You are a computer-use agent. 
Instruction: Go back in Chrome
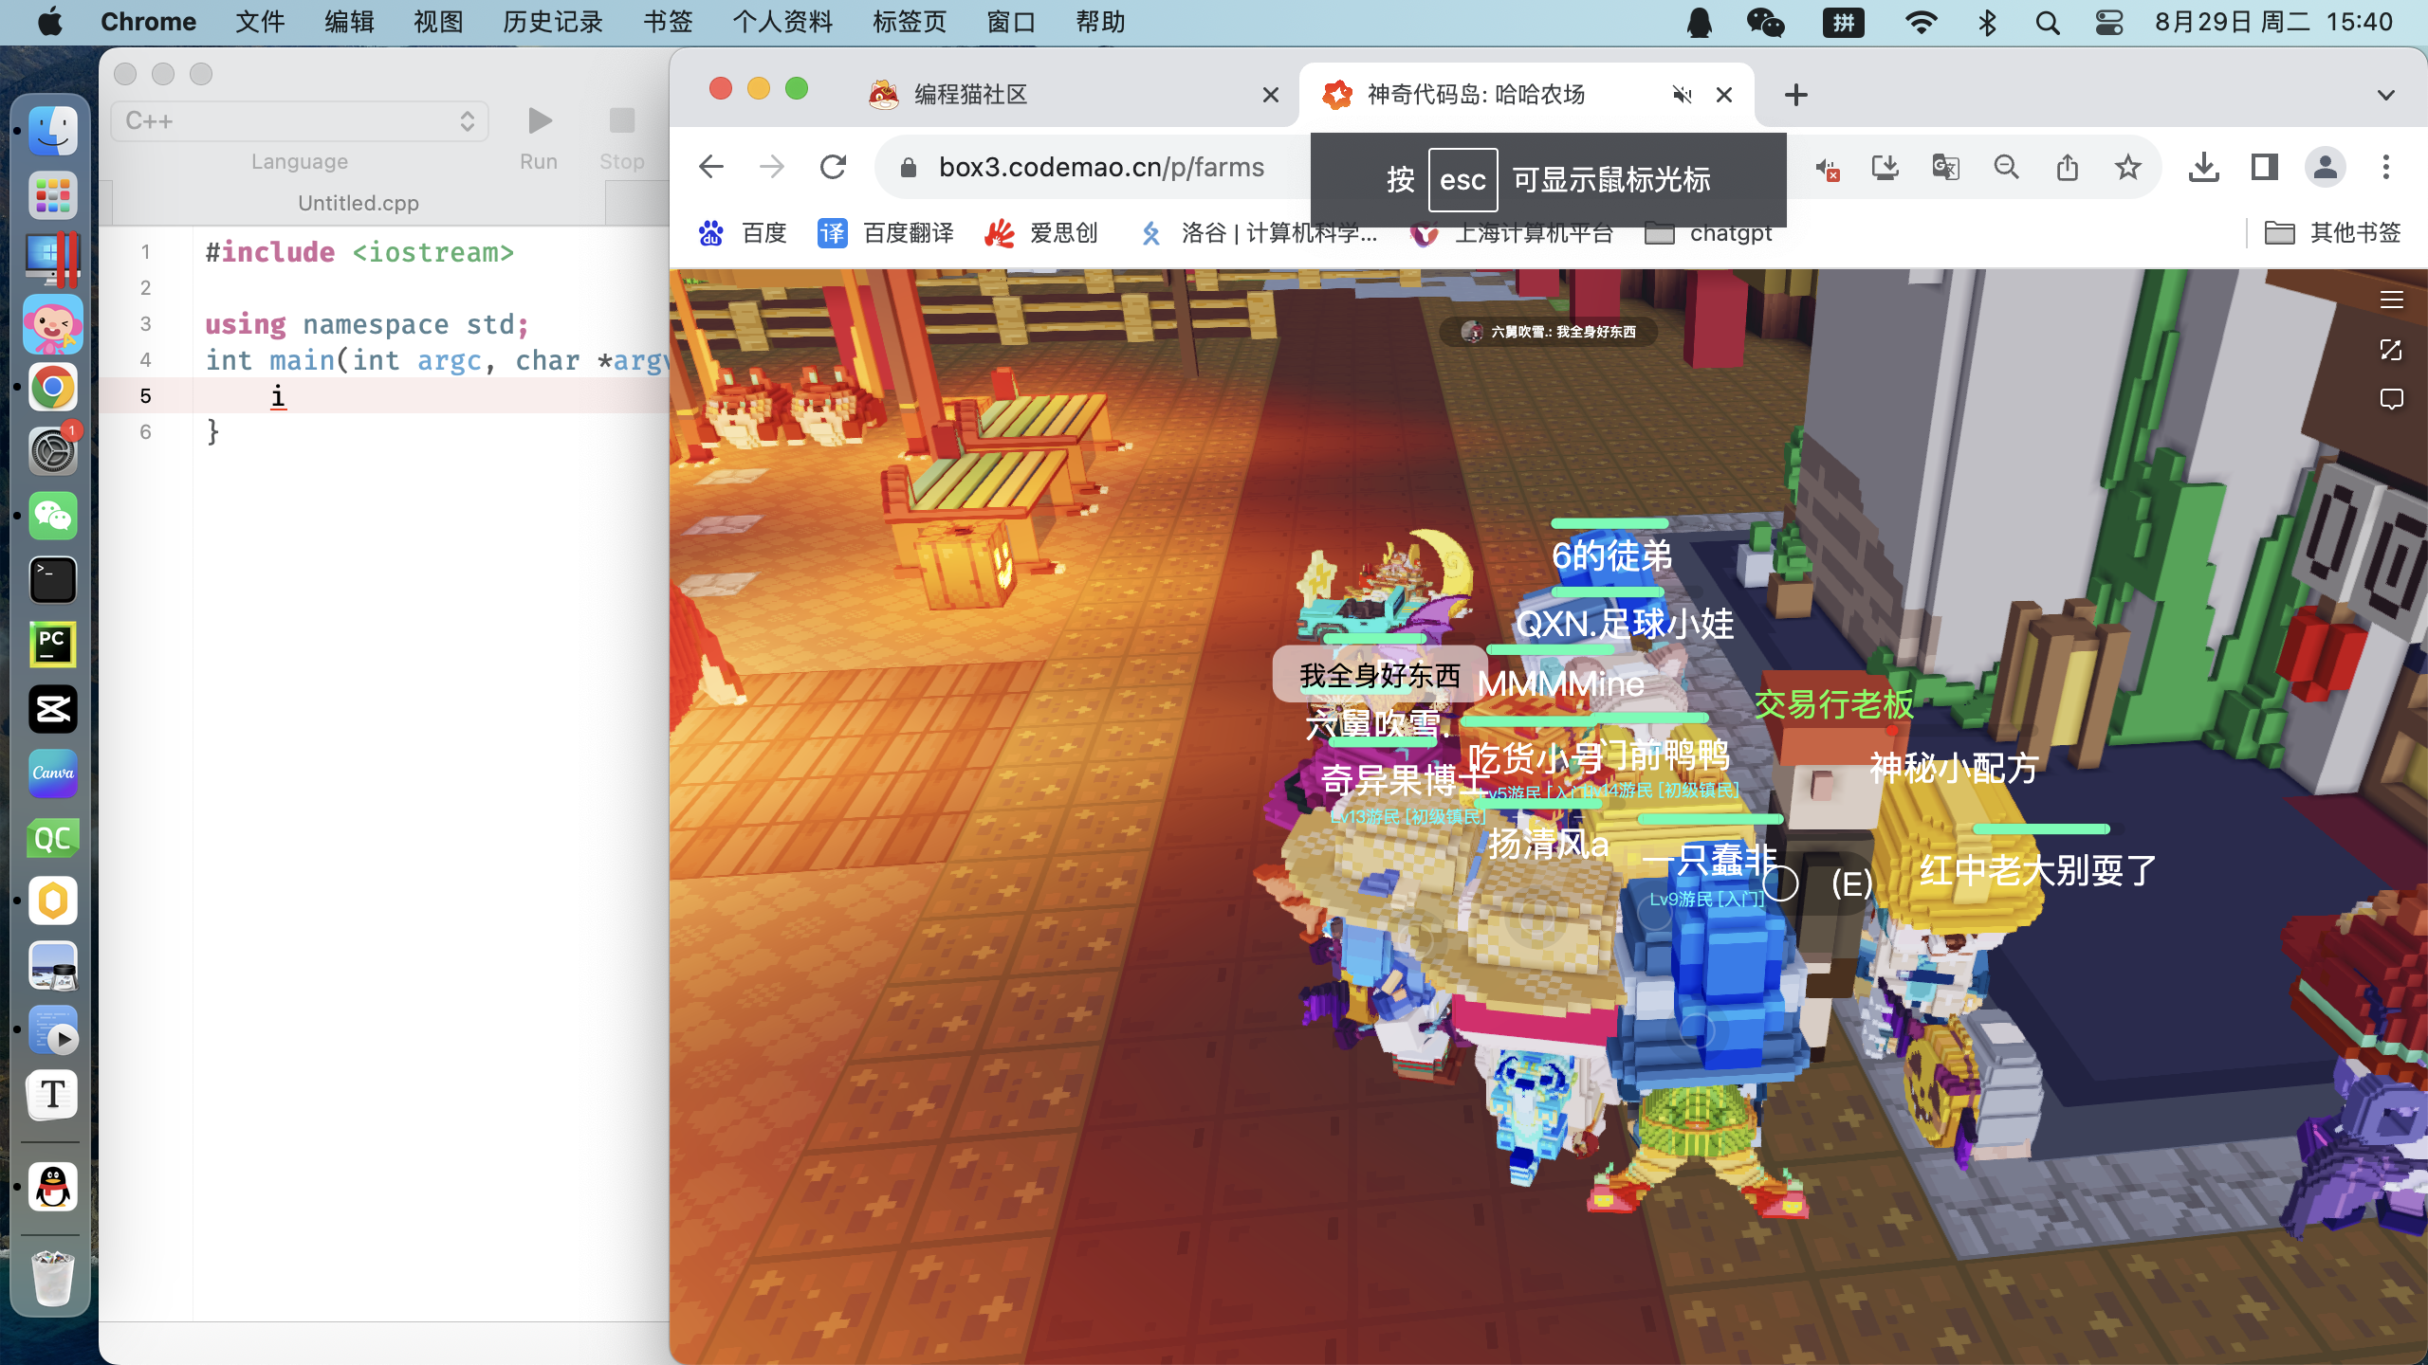coord(711,168)
